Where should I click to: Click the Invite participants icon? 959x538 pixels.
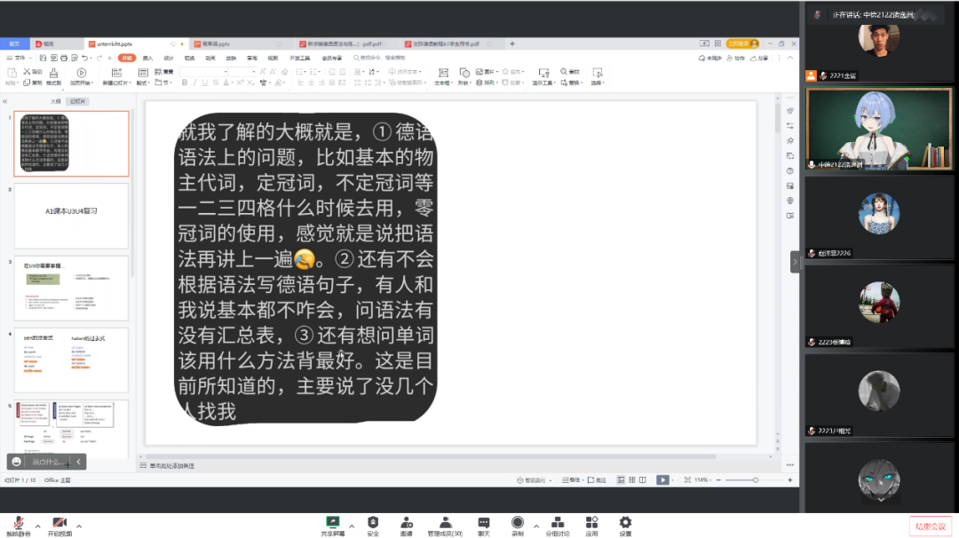pos(406,522)
